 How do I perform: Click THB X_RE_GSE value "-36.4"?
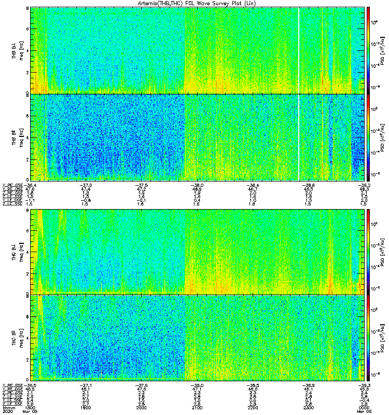(x=30, y=185)
